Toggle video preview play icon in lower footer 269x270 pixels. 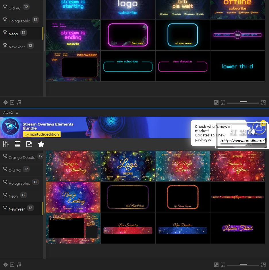point(12,265)
